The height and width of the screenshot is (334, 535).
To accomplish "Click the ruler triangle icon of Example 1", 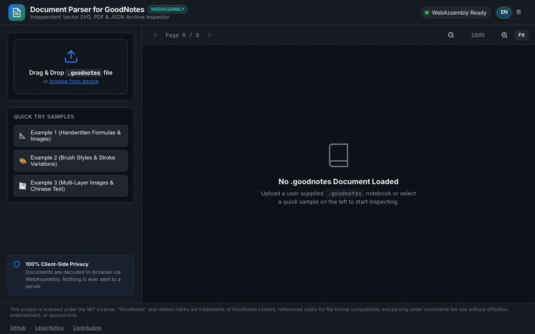I will pos(23,136).
